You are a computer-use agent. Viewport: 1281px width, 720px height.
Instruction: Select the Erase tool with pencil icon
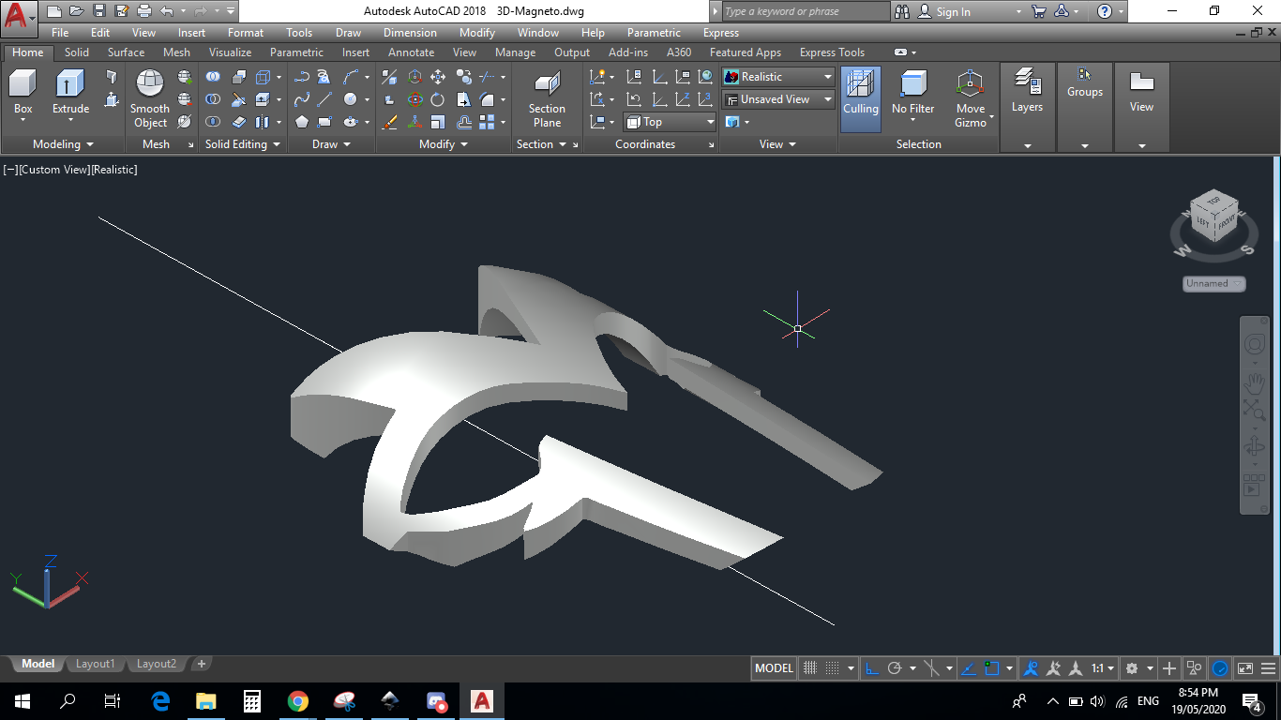pos(390,122)
